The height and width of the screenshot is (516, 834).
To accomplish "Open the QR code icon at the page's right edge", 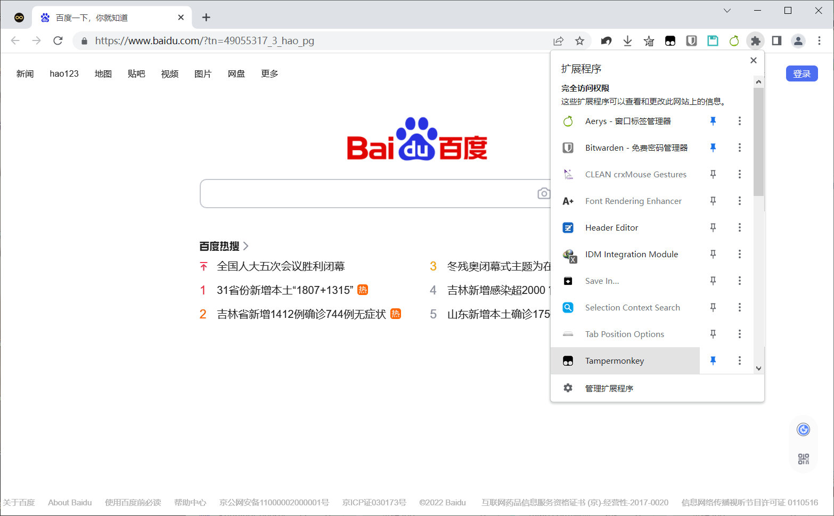I will 804,459.
